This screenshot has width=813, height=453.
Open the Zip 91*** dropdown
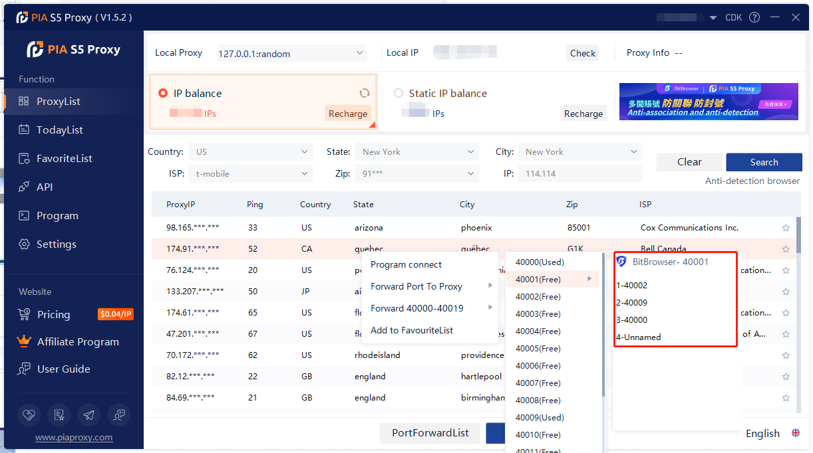click(x=416, y=173)
